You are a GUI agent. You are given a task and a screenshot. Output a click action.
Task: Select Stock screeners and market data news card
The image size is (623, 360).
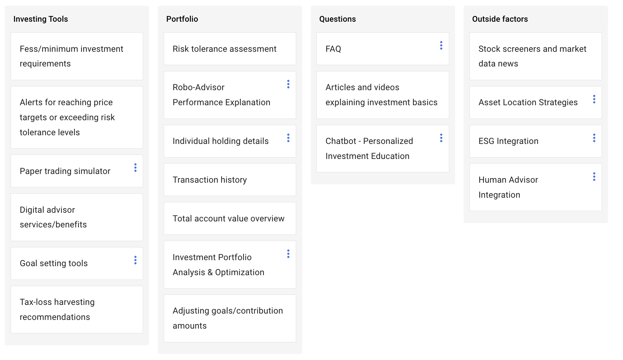click(536, 56)
